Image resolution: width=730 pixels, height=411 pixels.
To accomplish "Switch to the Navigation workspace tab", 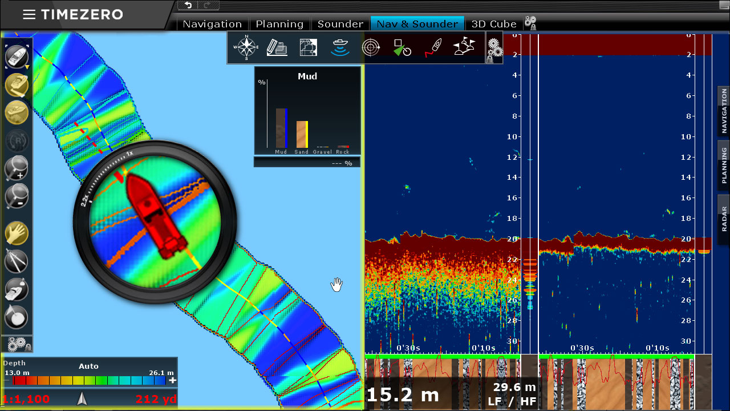I will 212,24.
